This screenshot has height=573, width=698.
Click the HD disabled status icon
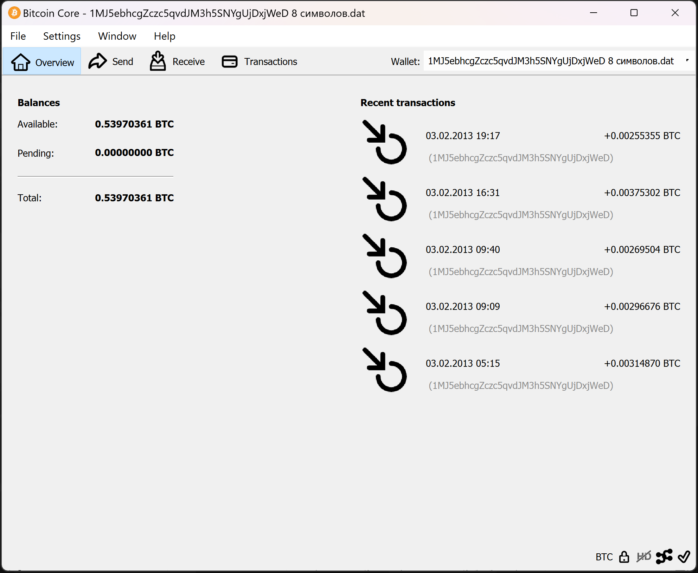(643, 556)
